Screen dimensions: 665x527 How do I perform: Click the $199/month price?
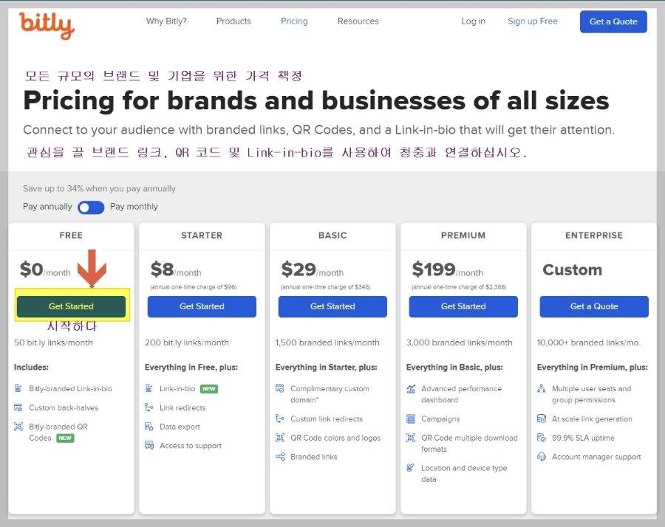pyautogui.click(x=448, y=270)
